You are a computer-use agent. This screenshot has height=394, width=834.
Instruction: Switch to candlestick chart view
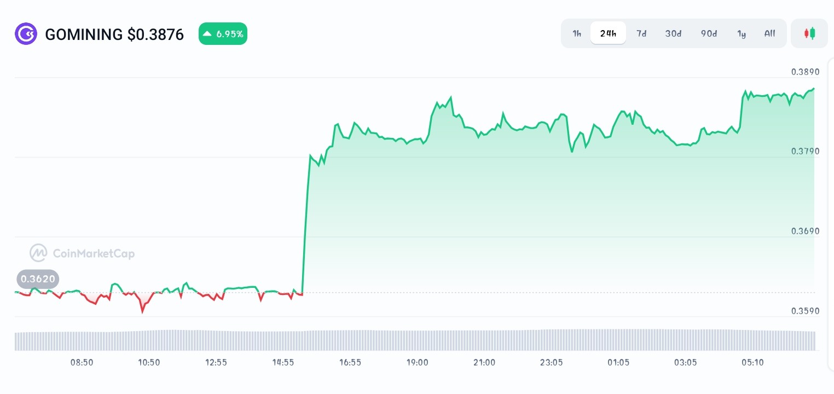click(809, 33)
